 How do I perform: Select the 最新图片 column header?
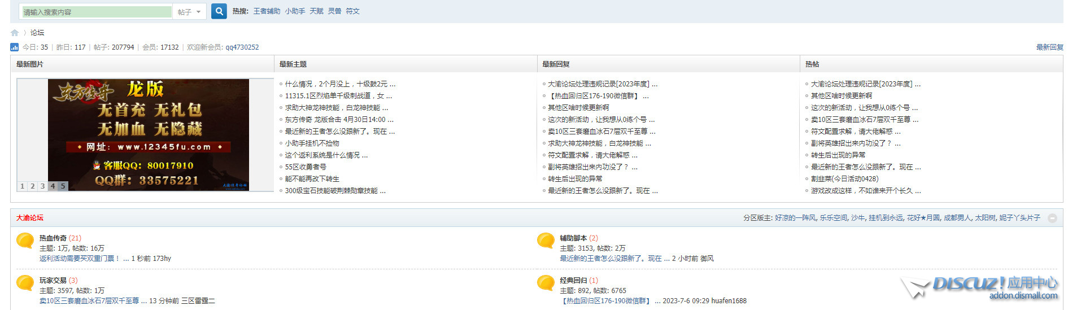(x=29, y=64)
